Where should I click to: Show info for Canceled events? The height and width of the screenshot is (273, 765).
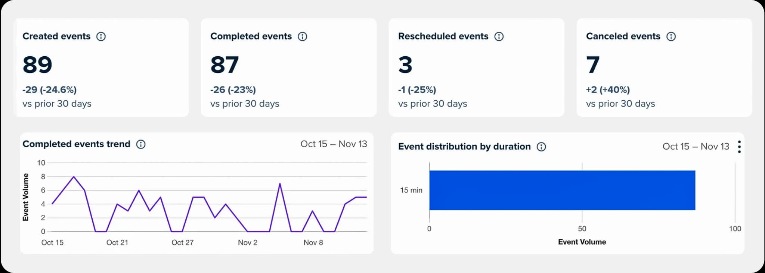point(671,37)
